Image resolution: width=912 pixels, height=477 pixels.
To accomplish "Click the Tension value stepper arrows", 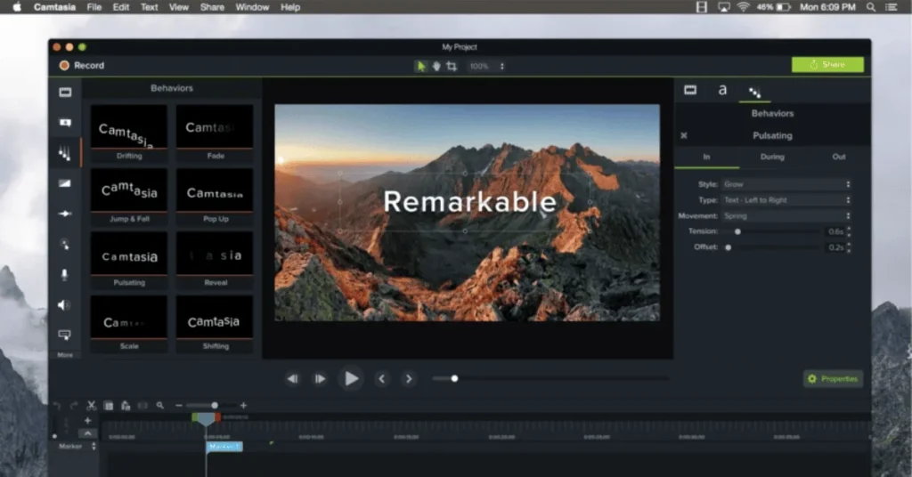I will [x=849, y=231].
